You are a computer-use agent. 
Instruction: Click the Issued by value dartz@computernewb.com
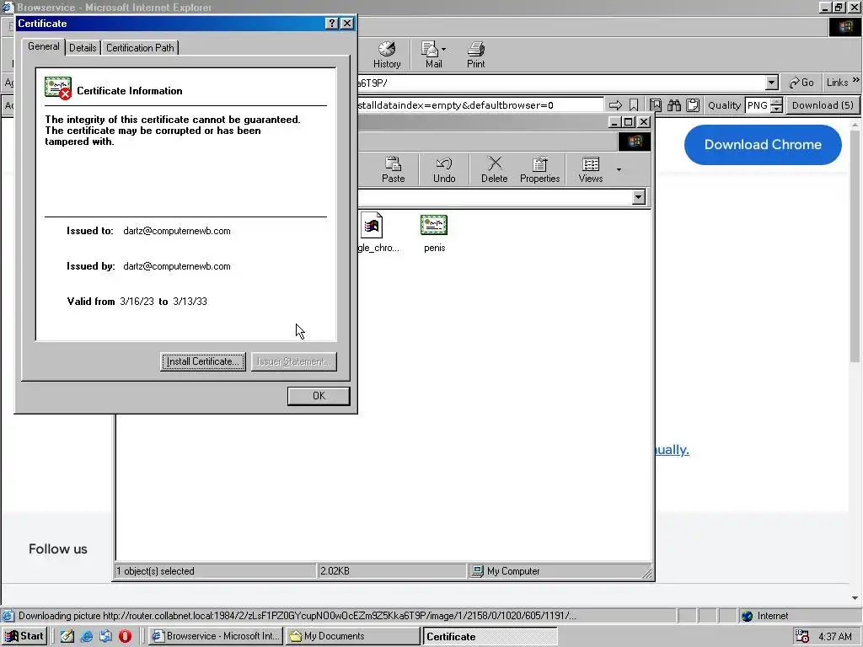[x=177, y=266]
